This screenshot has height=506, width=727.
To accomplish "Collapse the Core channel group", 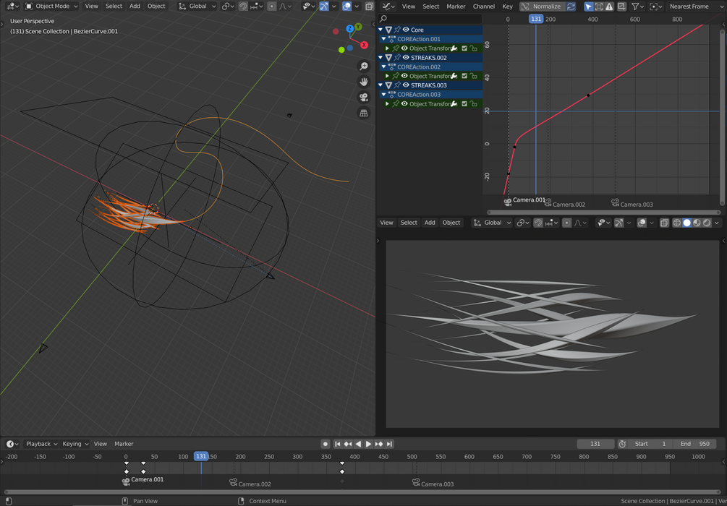I will pos(380,30).
